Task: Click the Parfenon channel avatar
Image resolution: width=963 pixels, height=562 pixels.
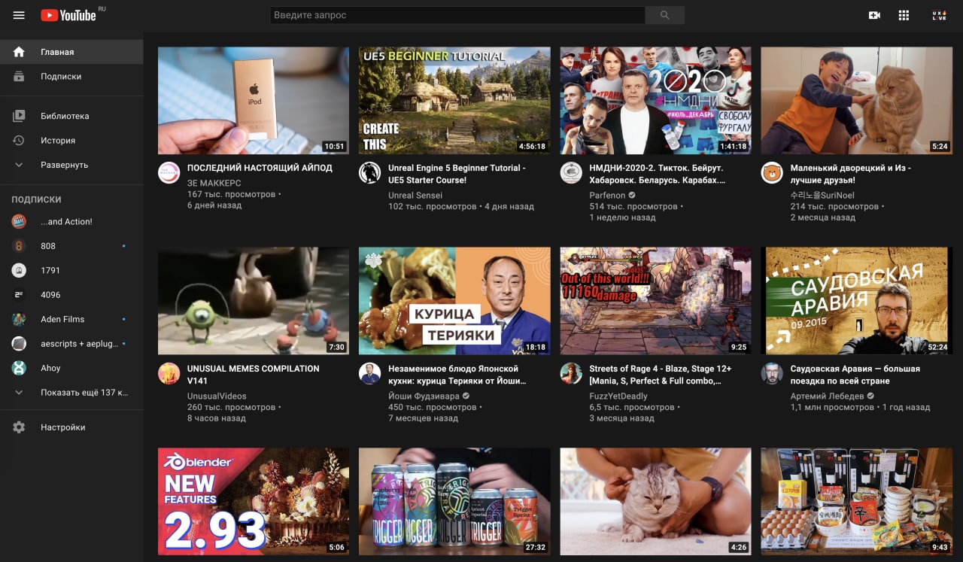Action: pyautogui.click(x=571, y=172)
